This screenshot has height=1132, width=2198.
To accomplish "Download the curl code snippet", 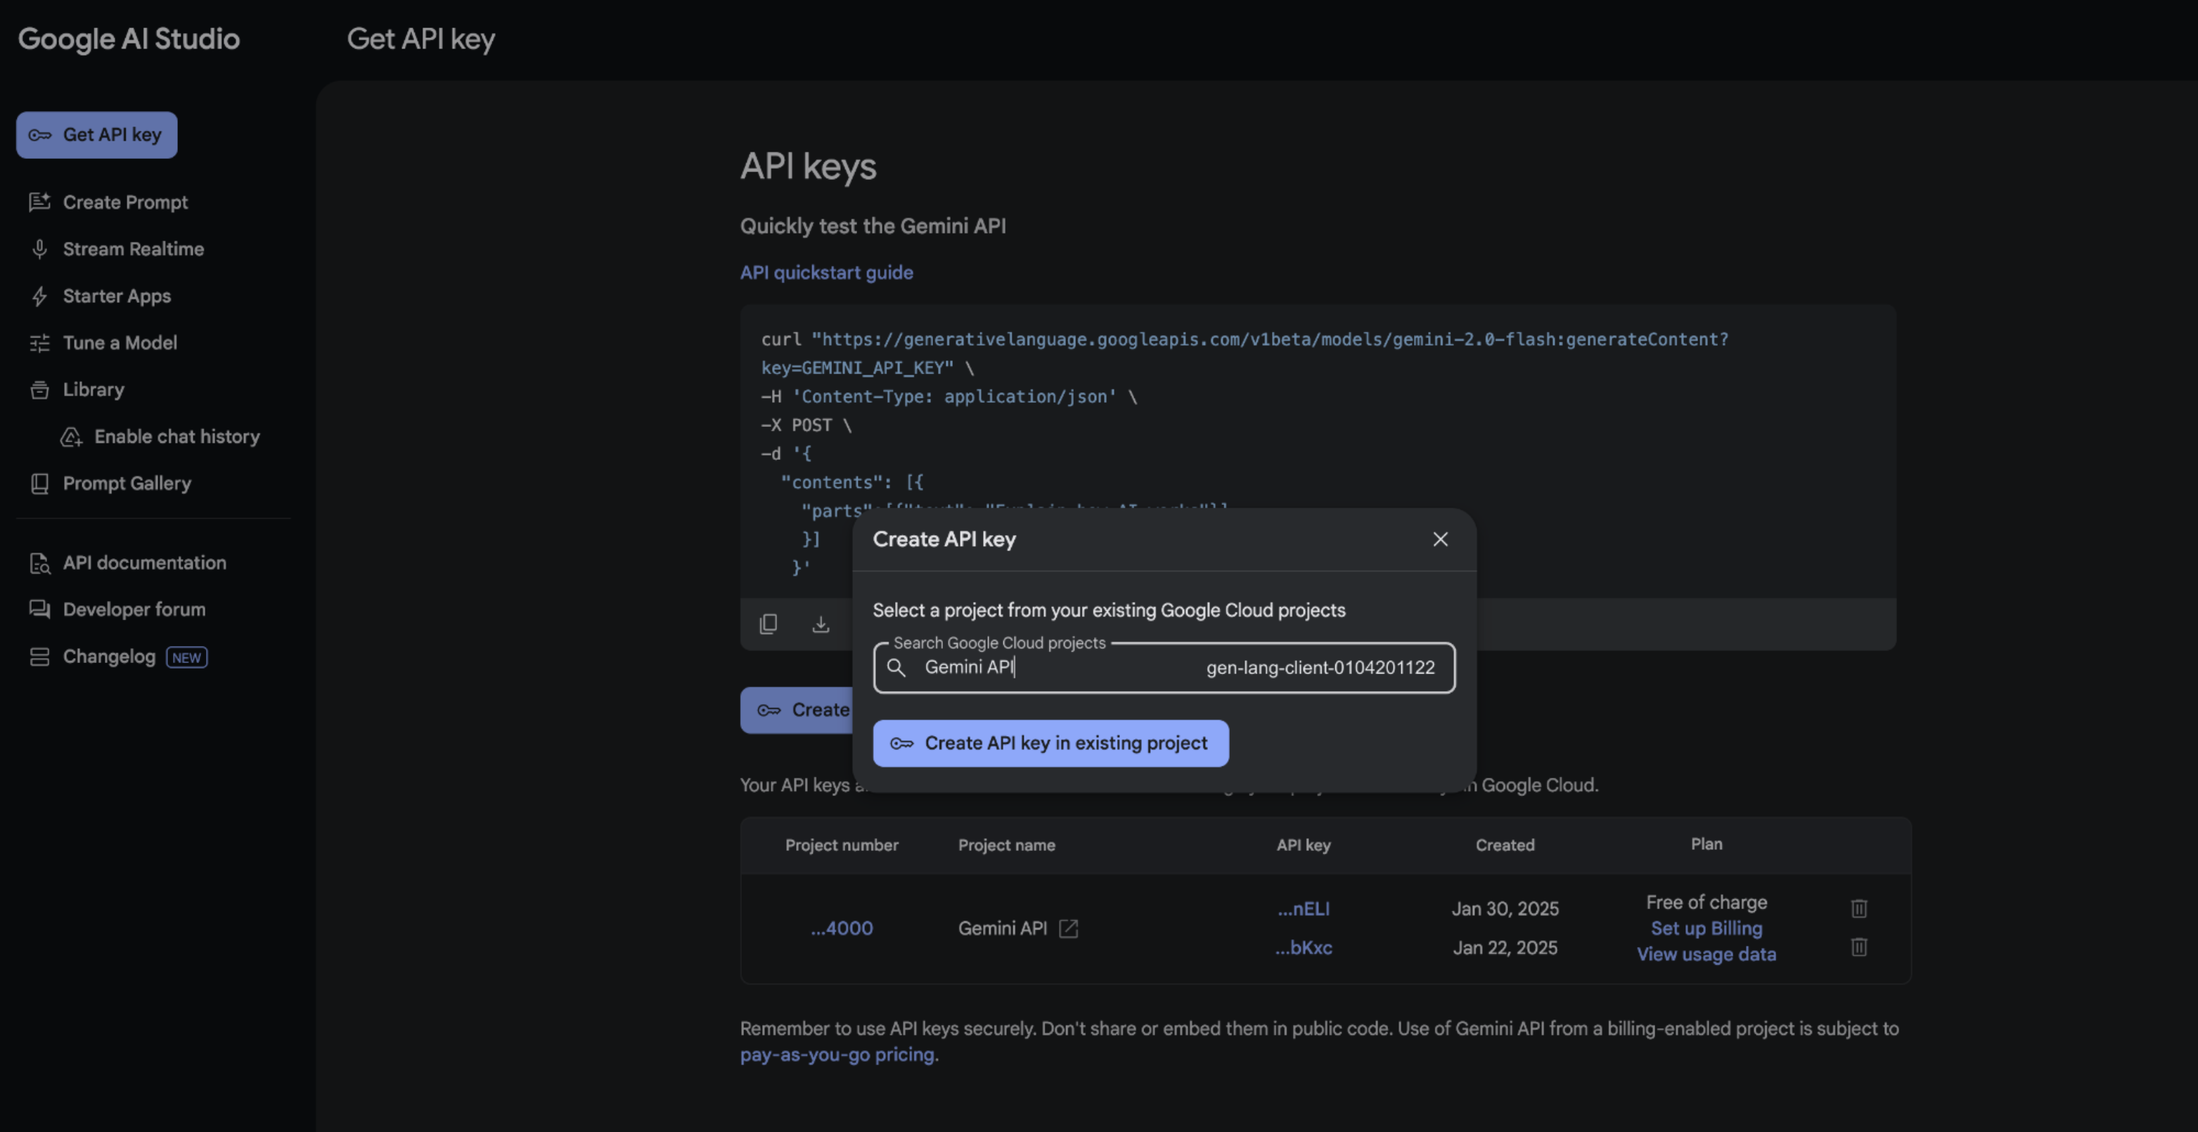I will (820, 624).
